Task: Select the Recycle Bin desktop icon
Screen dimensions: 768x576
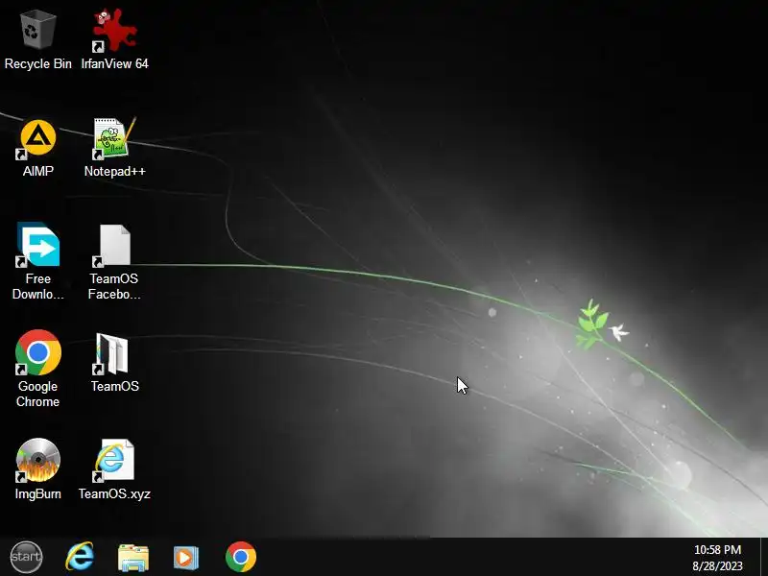Action: point(37,39)
